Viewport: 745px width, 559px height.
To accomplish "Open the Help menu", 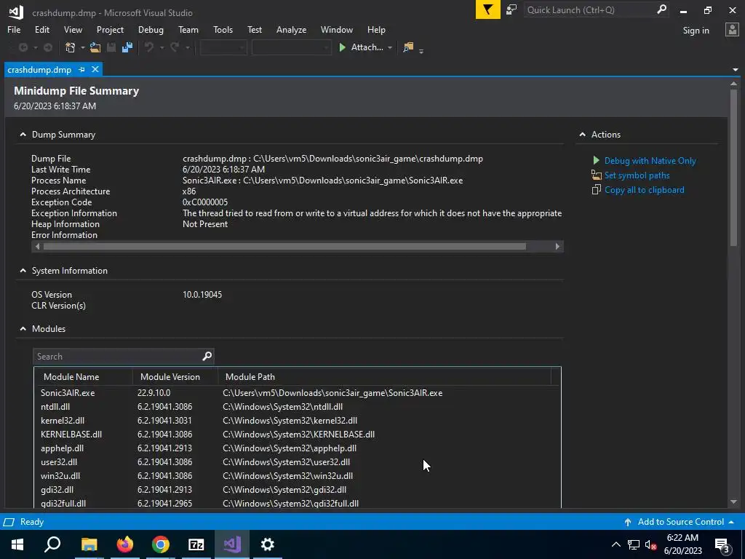I will 376,29.
